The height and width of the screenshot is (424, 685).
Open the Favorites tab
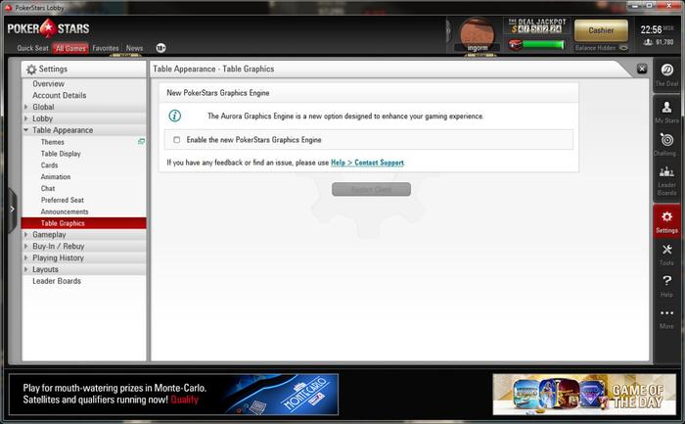[106, 48]
